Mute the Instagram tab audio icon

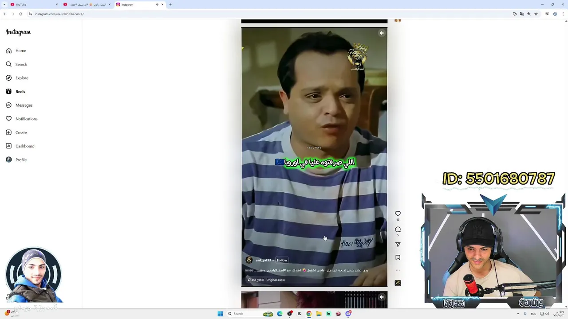pos(157,4)
